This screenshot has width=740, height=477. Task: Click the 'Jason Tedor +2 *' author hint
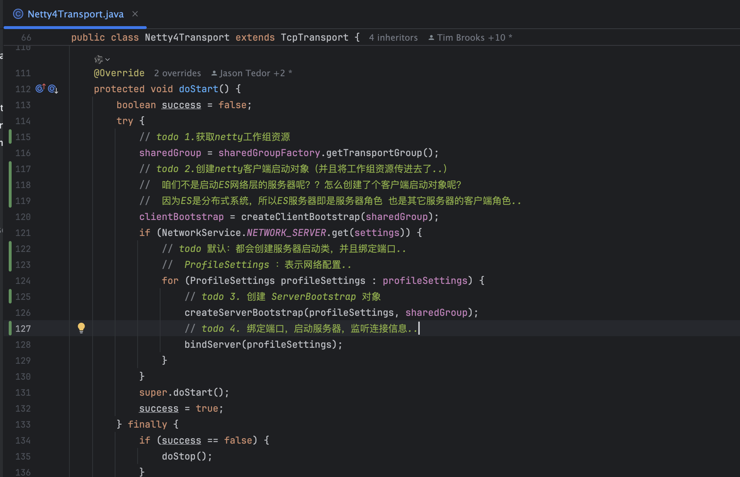click(x=252, y=73)
